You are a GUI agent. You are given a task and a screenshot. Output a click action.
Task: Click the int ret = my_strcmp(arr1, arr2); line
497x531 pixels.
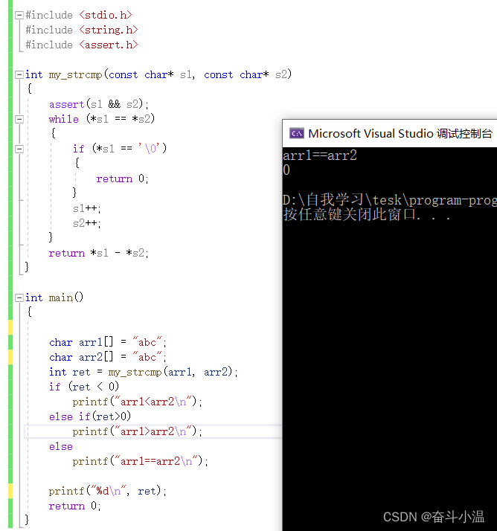click(x=144, y=372)
